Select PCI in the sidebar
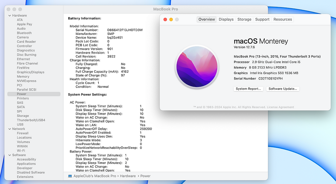Viewport: 336px width, 184px height. (20, 85)
